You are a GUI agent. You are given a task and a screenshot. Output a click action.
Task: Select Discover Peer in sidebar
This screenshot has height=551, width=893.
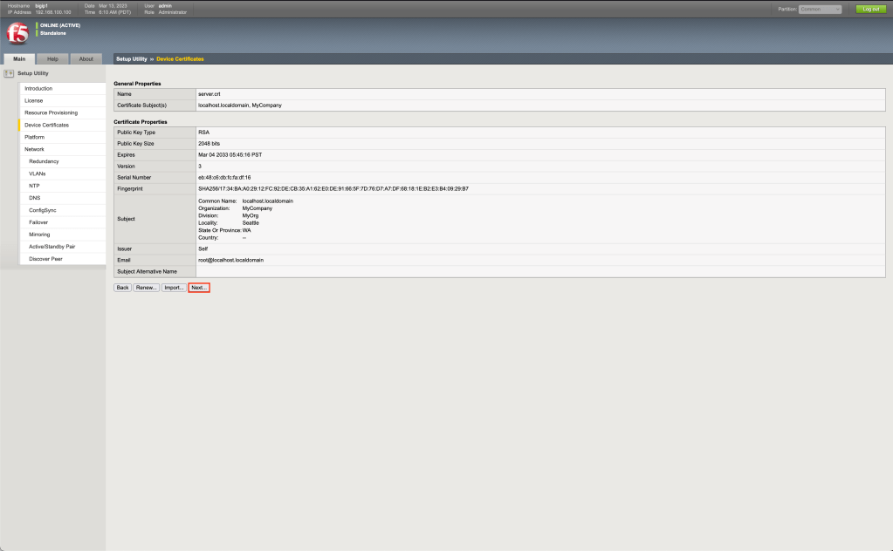[x=45, y=259]
